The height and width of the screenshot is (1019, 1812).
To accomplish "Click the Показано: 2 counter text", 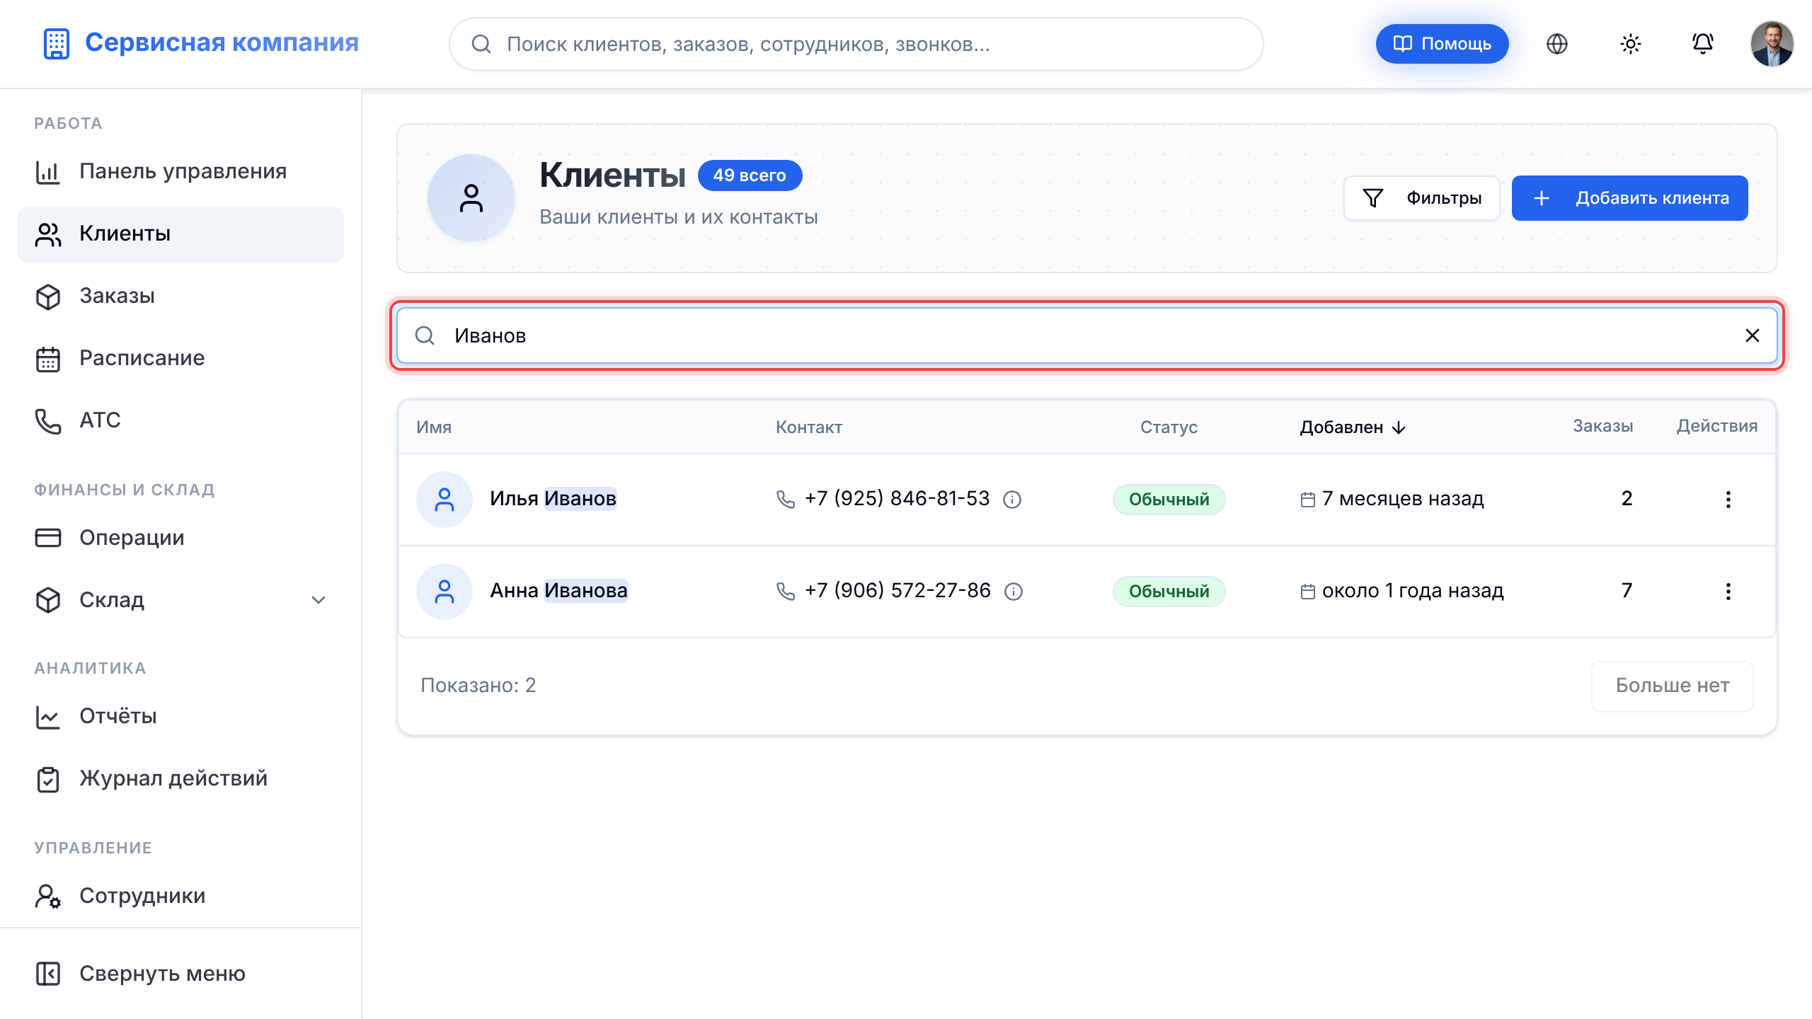I will (478, 686).
